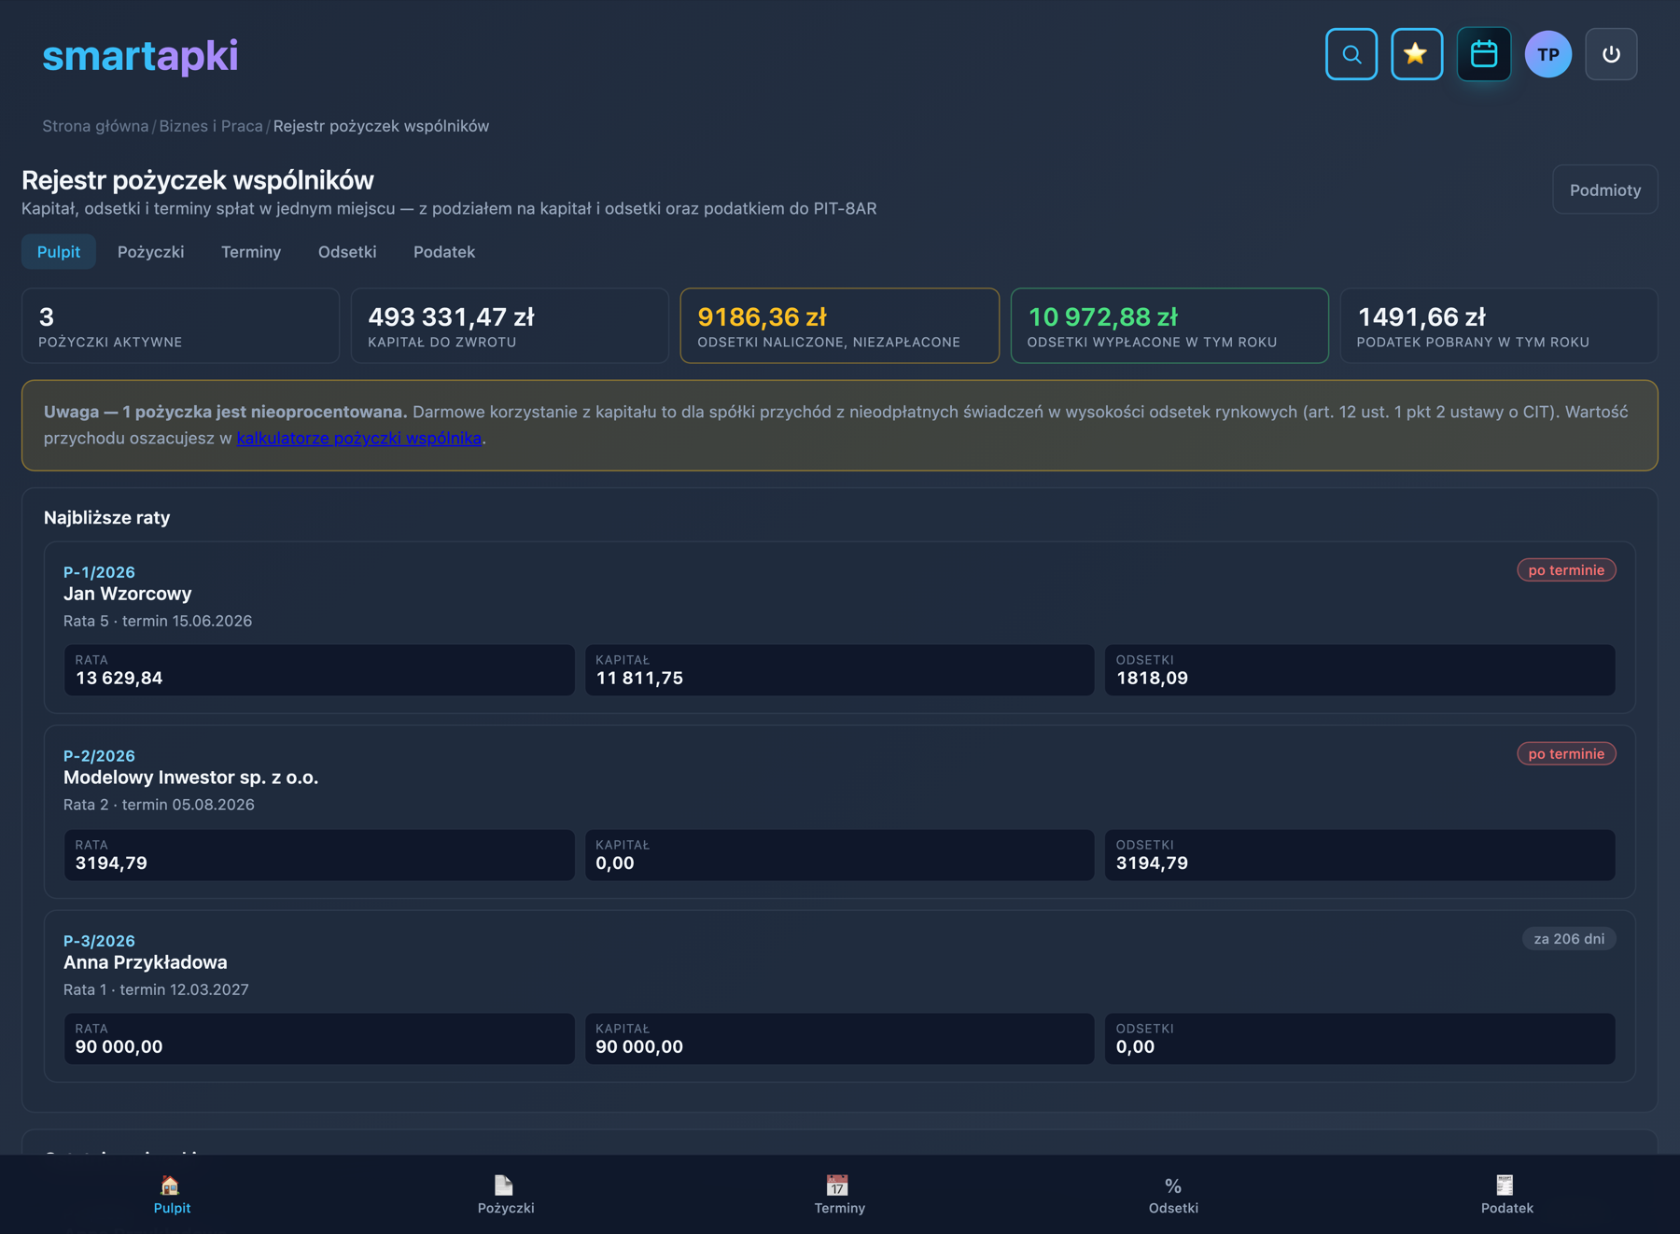This screenshot has width=1680, height=1234.
Task: Open loan P-3/2026 link
Action: (x=99, y=941)
